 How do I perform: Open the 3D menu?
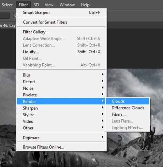click(x=36, y=5)
